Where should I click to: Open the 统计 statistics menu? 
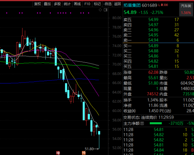[x=67, y=4]
